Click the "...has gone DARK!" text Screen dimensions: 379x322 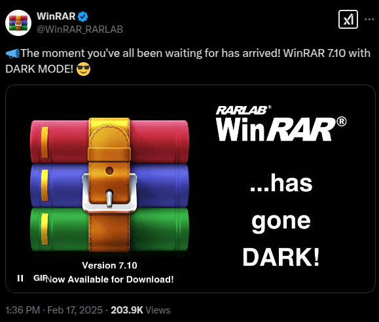[281, 220]
